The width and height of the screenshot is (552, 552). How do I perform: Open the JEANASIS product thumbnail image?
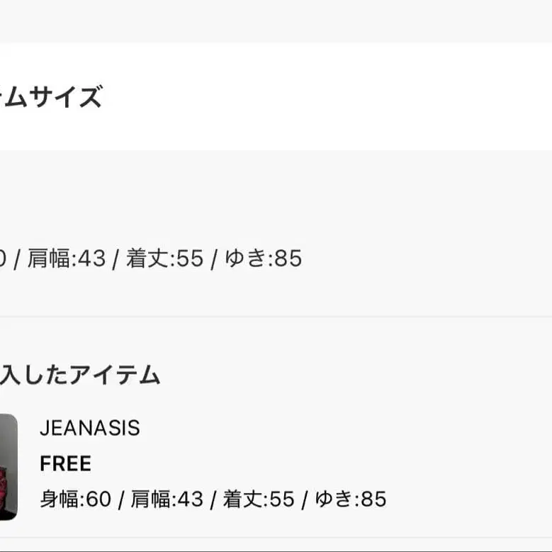click(x=8, y=467)
